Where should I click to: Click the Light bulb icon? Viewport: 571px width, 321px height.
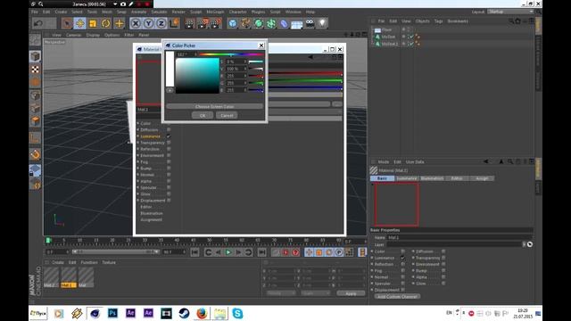point(322,24)
